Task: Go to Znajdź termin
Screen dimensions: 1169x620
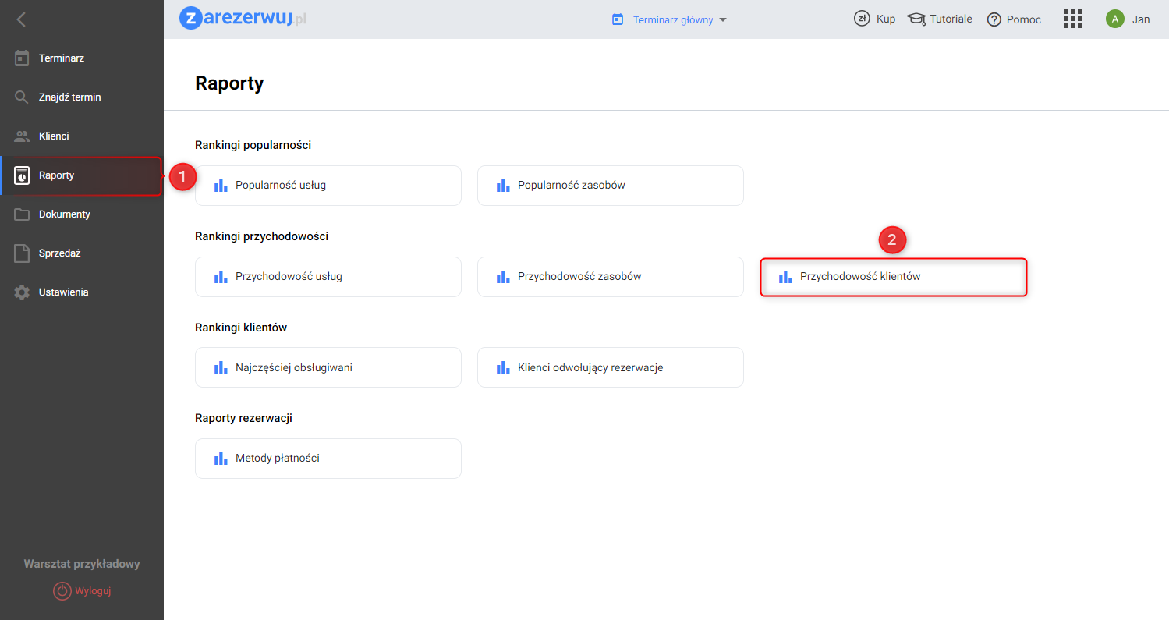Action: coord(69,97)
